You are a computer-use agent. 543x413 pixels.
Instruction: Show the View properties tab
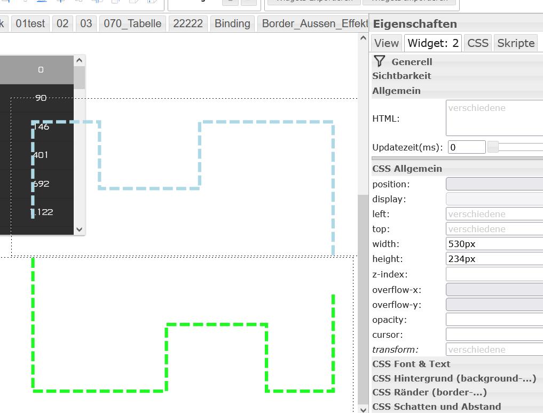click(x=386, y=43)
